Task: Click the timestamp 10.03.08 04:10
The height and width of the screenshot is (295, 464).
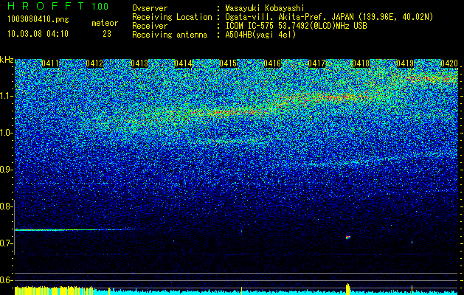Action: tap(38, 34)
